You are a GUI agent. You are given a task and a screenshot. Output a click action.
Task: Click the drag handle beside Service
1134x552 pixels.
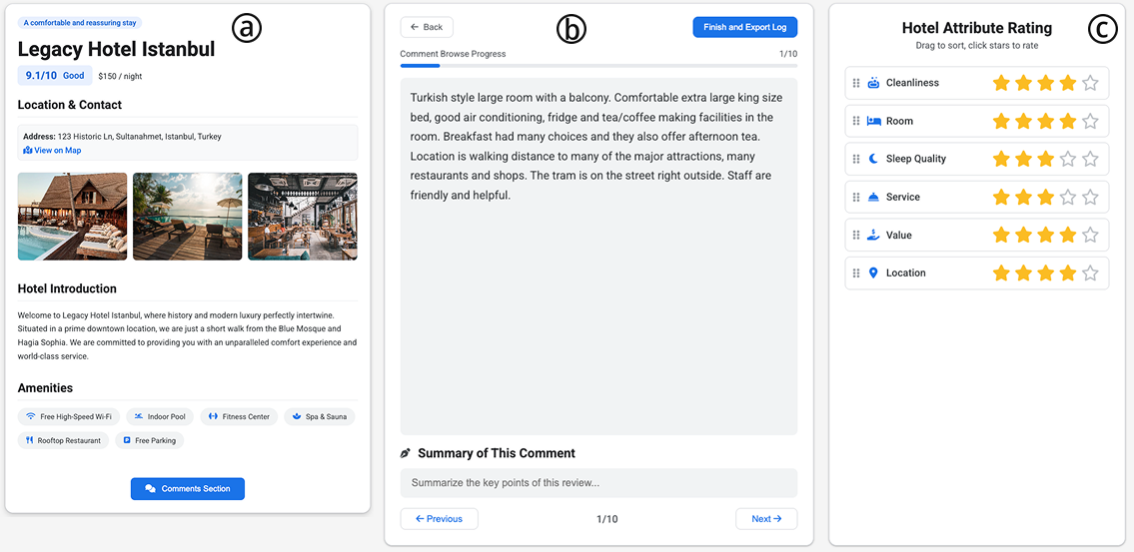(x=856, y=197)
